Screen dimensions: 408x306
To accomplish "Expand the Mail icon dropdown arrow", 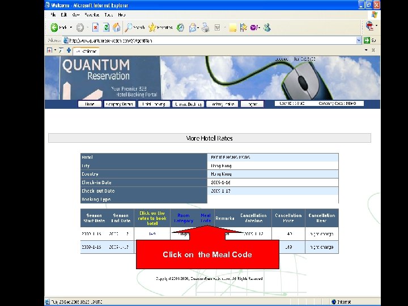I will pos(198,27).
